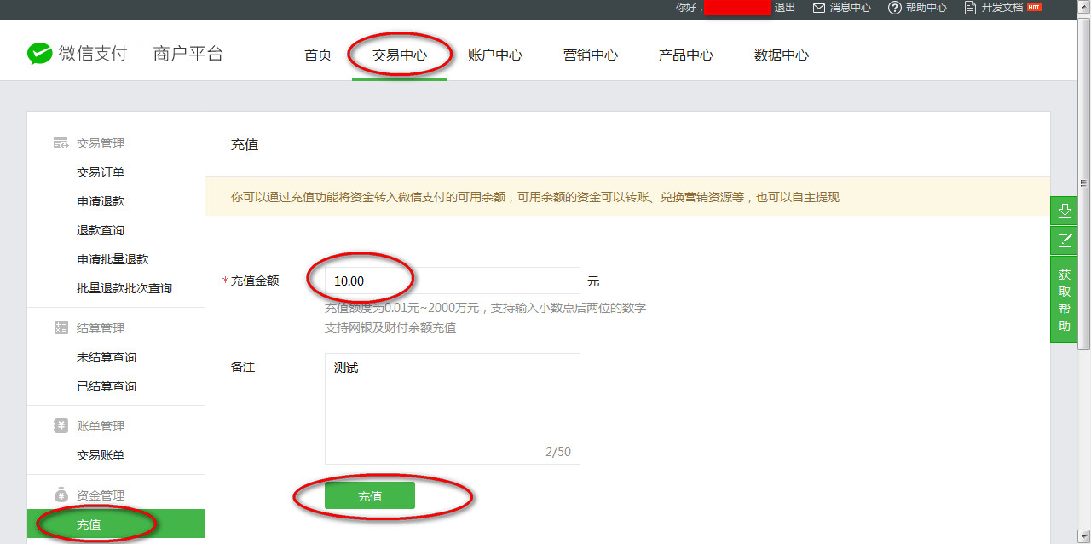Click the 资金管理 money bag icon

click(x=61, y=495)
